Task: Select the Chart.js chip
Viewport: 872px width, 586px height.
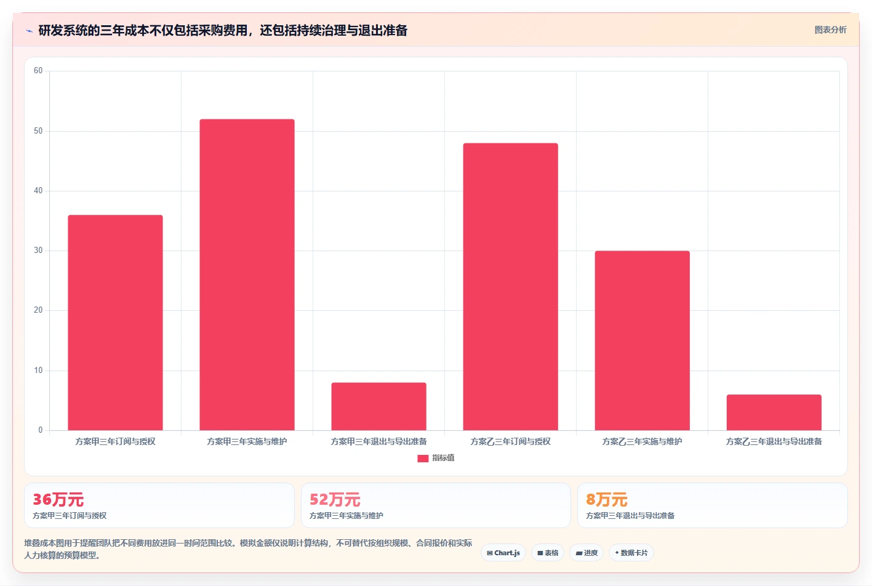Action: (x=503, y=553)
